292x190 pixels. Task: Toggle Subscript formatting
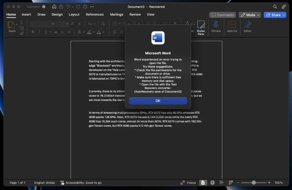pyautogui.click(x=63, y=32)
